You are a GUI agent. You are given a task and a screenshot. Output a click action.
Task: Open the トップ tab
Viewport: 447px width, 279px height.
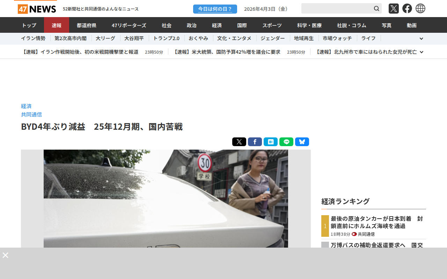click(x=29, y=25)
